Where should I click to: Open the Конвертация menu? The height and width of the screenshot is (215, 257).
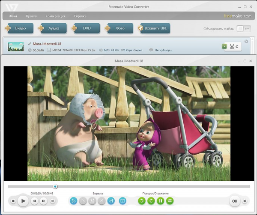coord(55,16)
